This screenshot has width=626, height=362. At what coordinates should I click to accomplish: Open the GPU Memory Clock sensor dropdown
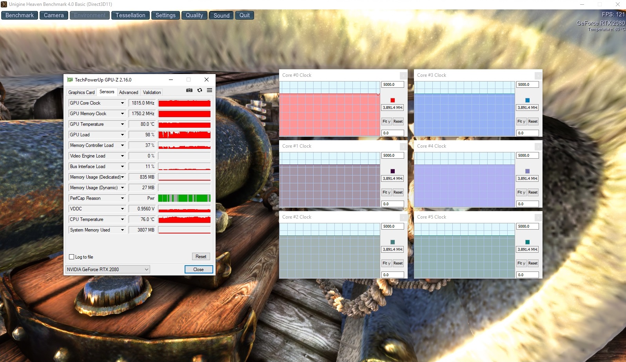[x=122, y=114]
